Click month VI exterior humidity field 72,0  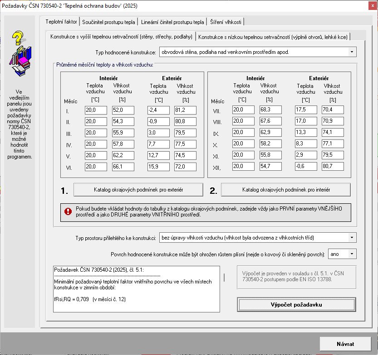pos(185,167)
